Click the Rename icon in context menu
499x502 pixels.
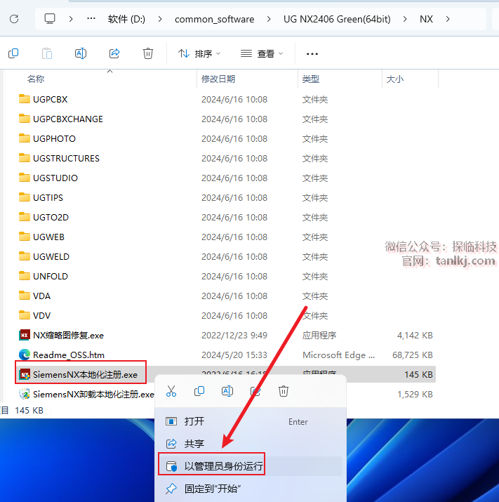(x=227, y=391)
